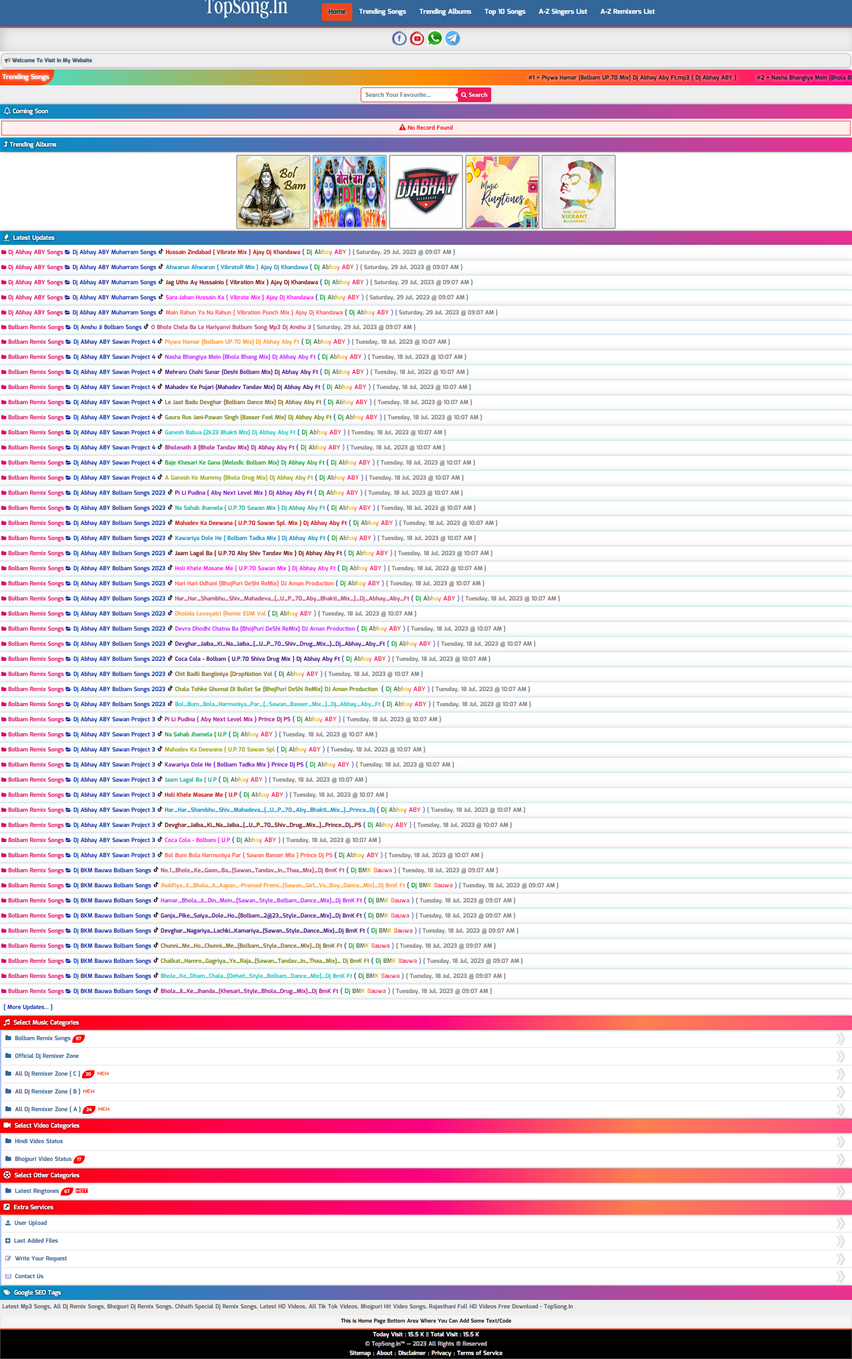
Task: Open the Facebook social icon
Action: [399, 38]
